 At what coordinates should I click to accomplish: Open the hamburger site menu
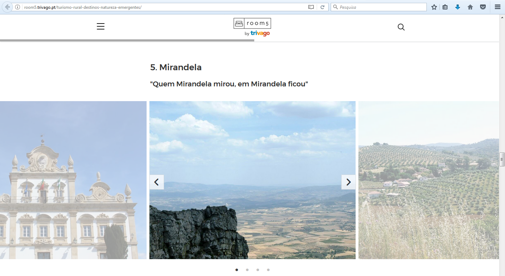click(101, 26)
